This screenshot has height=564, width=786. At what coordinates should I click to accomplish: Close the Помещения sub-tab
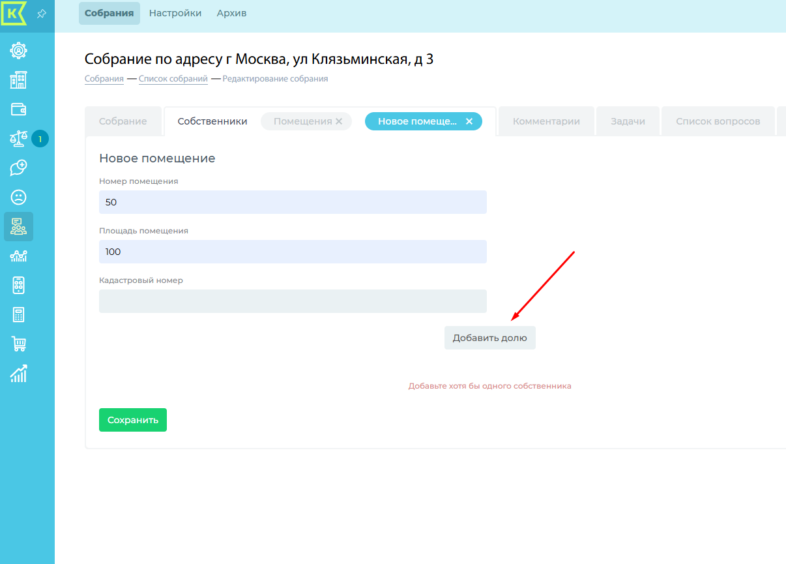(339, 121)
